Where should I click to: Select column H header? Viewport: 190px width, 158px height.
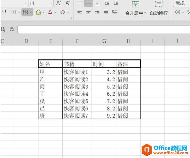[x=128, y=41]
